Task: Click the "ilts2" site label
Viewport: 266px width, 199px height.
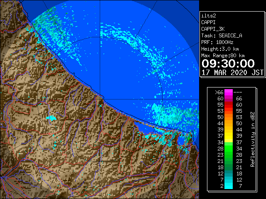Action: pyautogui.click(x=209, y=16)
